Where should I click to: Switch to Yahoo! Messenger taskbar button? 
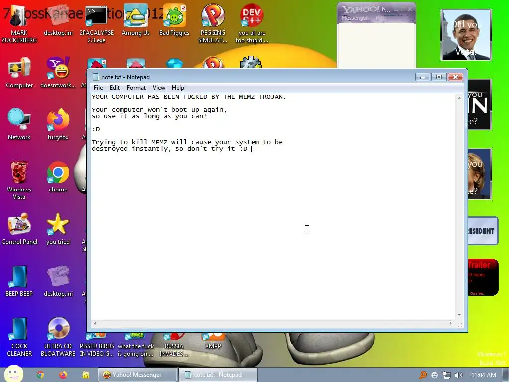point(138,375)
